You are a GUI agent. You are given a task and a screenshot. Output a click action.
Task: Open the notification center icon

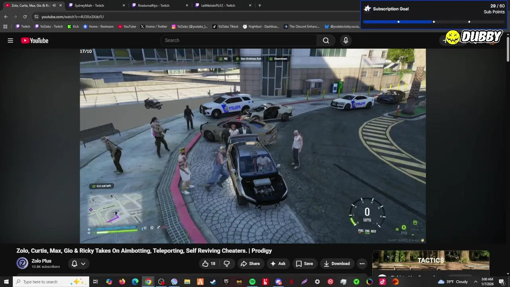click(x=501, y=282)
